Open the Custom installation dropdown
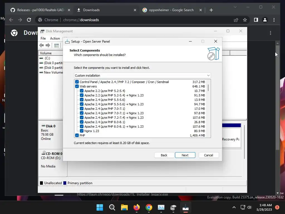Viewport: 285px width, 214px height. pos(142,76)
